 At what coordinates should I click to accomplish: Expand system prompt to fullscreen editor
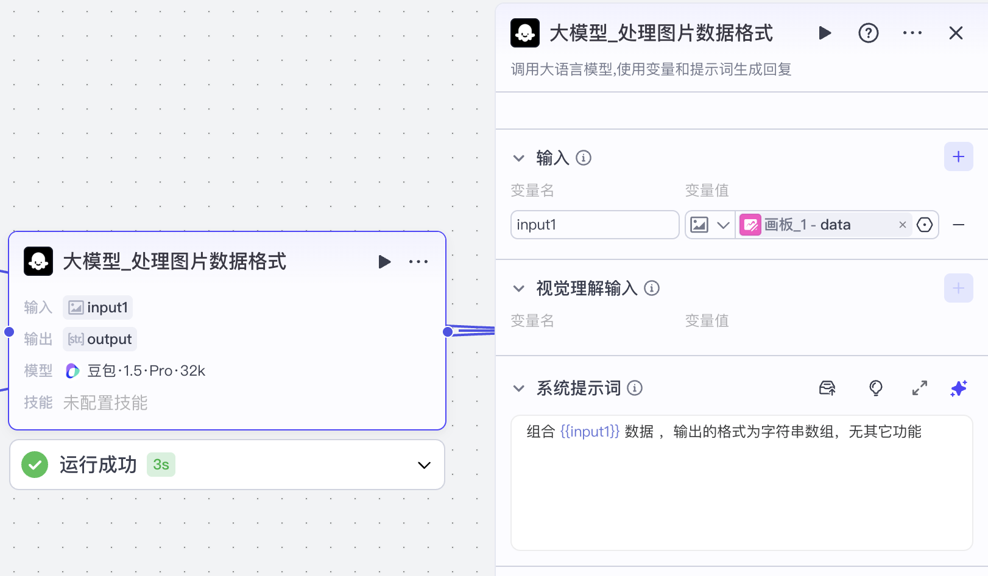click(920, 388)
